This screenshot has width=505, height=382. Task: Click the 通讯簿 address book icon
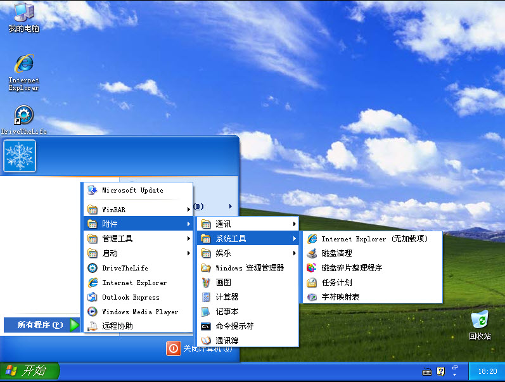[x=206, y=340]
